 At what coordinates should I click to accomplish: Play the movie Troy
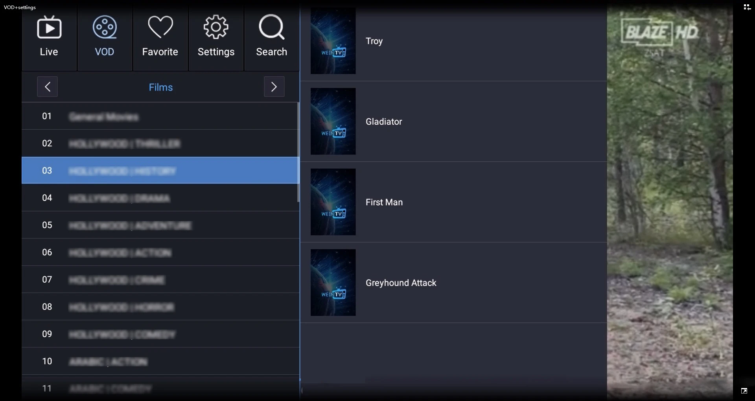click(x=453, y=41)
